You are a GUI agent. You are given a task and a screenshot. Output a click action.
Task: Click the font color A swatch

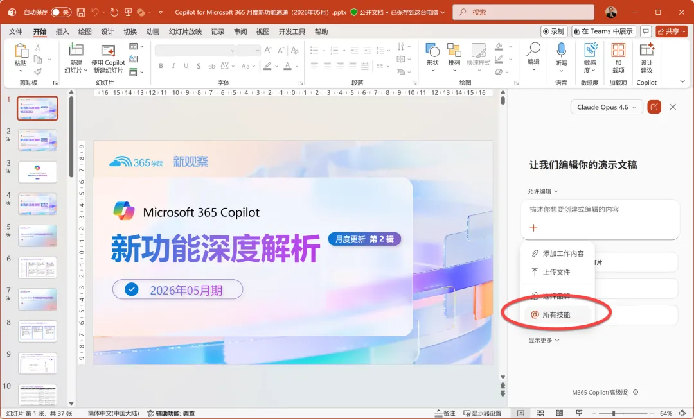(288, 66)
